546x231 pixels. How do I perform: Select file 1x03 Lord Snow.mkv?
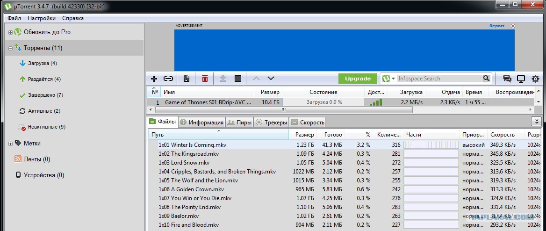coord(184,163)
